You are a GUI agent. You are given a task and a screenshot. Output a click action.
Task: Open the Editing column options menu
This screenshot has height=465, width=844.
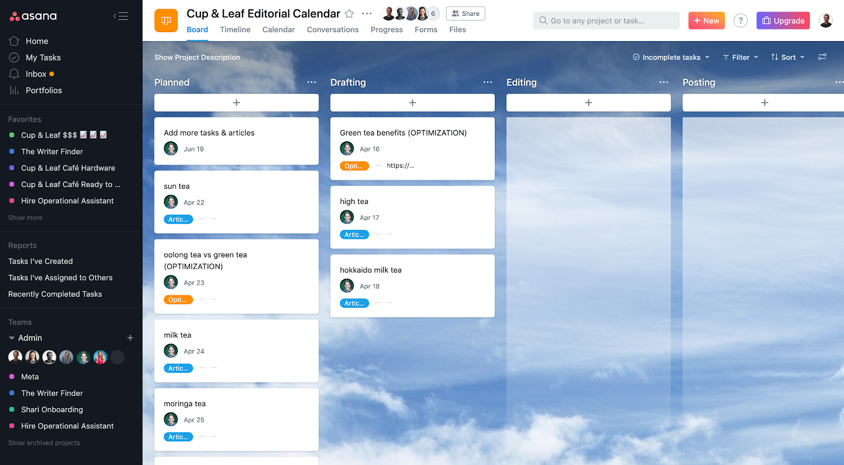click(x=664, y=82)
